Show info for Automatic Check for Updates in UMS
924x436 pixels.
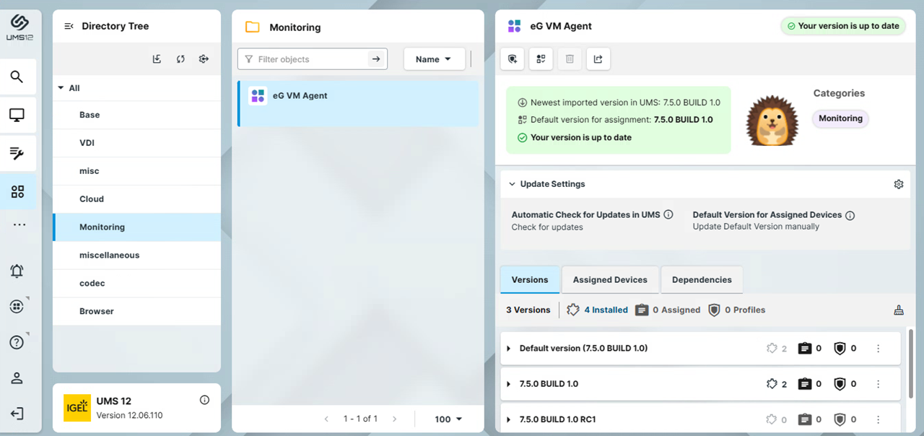[668, 214]
